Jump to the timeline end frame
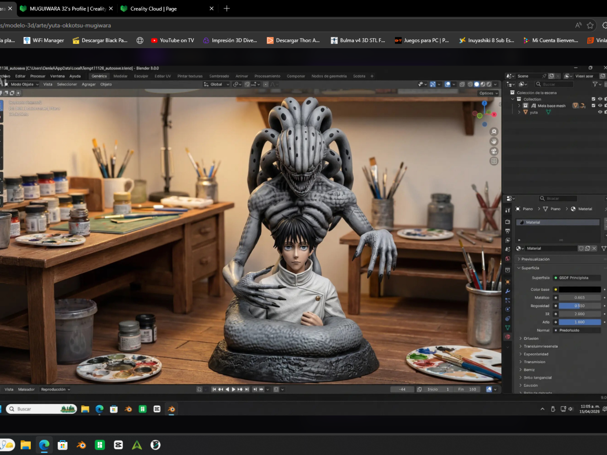This screenshot has width=607, height=455. pos(247,389)
